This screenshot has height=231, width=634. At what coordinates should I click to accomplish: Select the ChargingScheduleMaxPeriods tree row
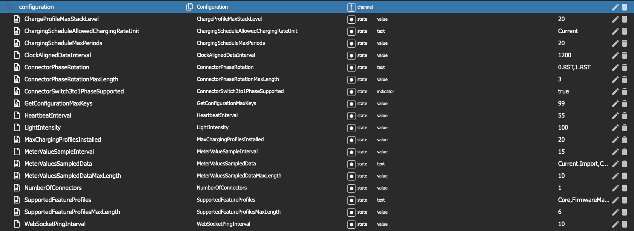317,43
